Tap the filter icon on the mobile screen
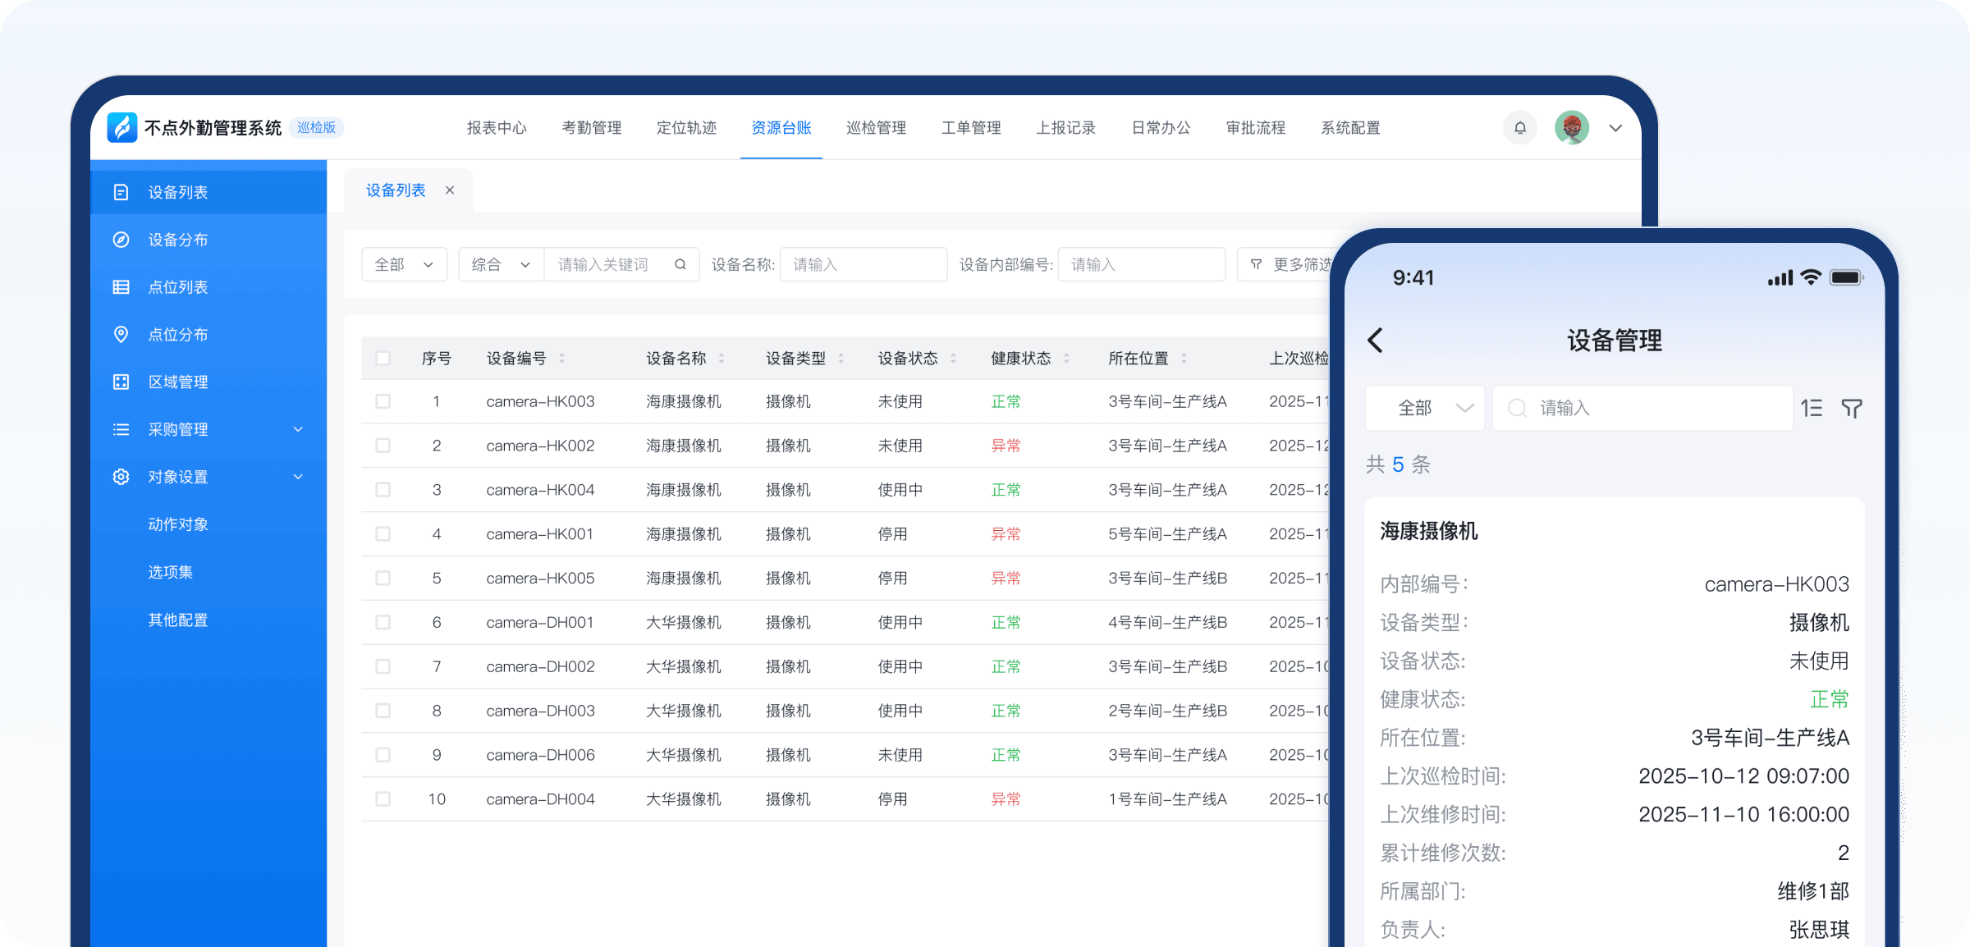The width and height of the screenshot is (1970, 947). pos(1852,408)
